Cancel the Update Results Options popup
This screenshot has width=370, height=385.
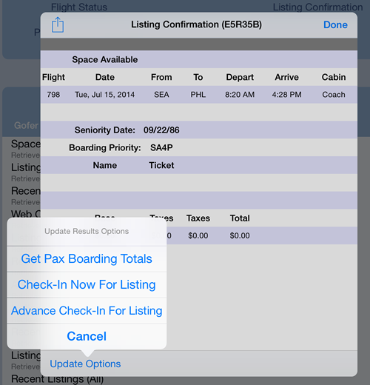tap(87, 336)
